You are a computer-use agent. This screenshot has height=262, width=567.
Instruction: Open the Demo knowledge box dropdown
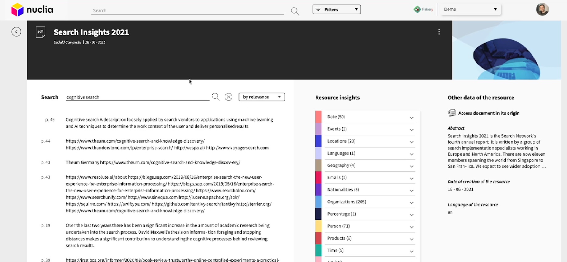click(x=470, y=9)
